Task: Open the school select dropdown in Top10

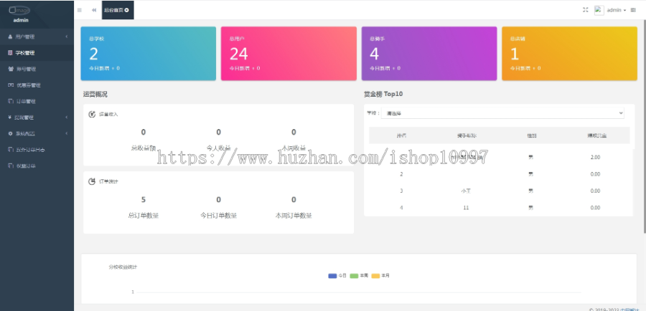Action: (x=502, y=113)
